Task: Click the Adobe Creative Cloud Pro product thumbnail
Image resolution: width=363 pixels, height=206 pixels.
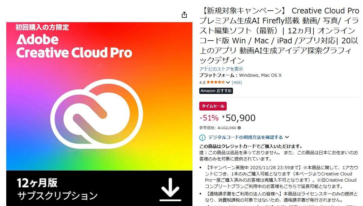Action: pyautogui.click(x=99, y=114)
